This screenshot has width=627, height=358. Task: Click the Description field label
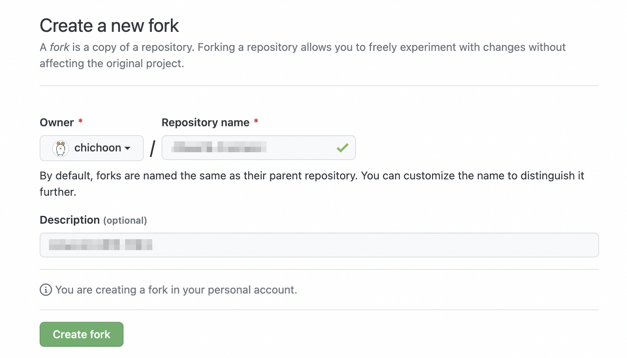click(x=70, y=220)
